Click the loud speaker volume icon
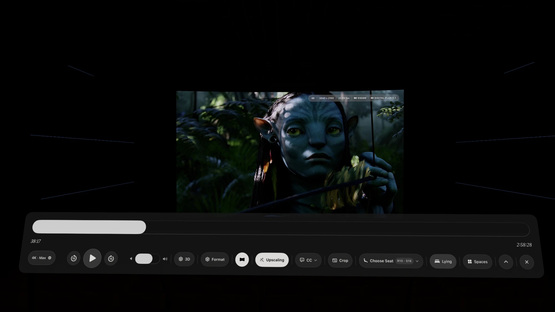Viewport: 555px width, 312px height. (x=165, y=259)
